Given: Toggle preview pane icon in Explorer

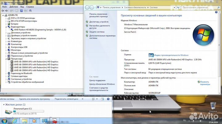Looking at the screenshot, I should click(102, 99).
